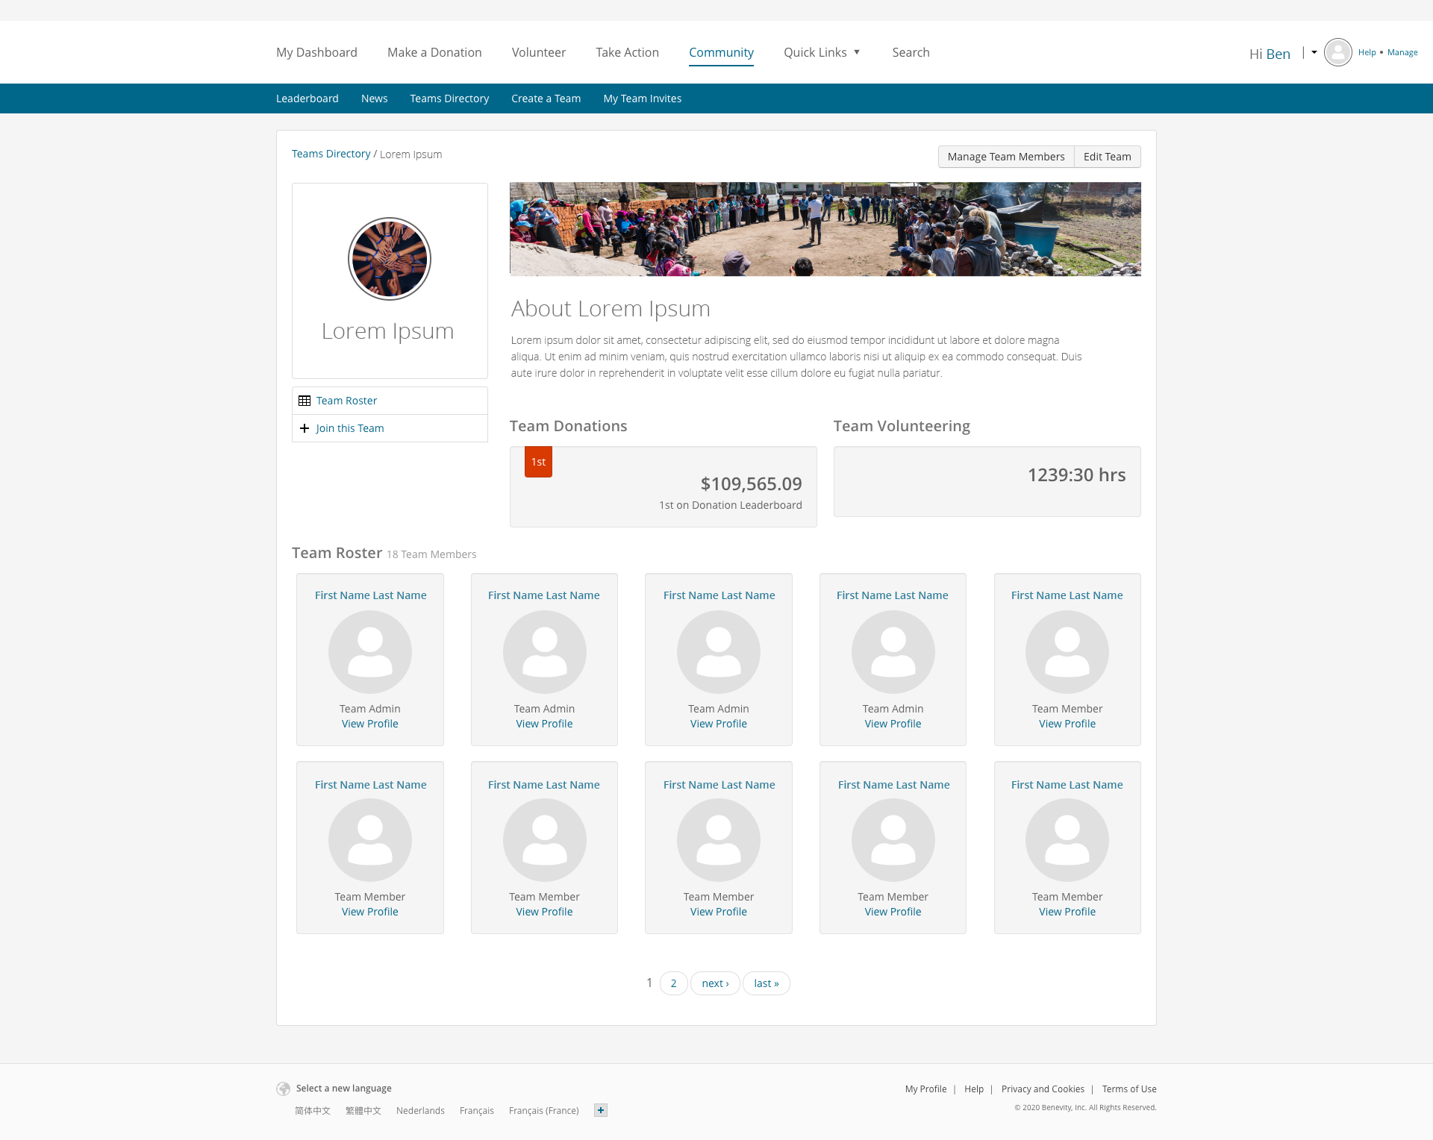
Task: Click the 1st place rank badge
Action: coord(538,462)
